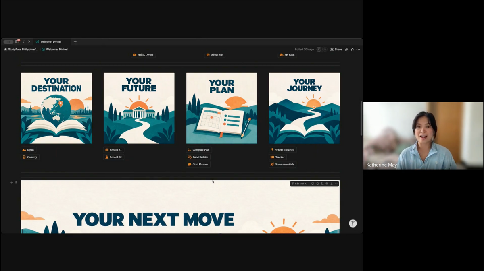Image resolution: width=484 pixels, height=271 pixels.
Task: Click Edit with AI button
Action: (x=299, y=184)
